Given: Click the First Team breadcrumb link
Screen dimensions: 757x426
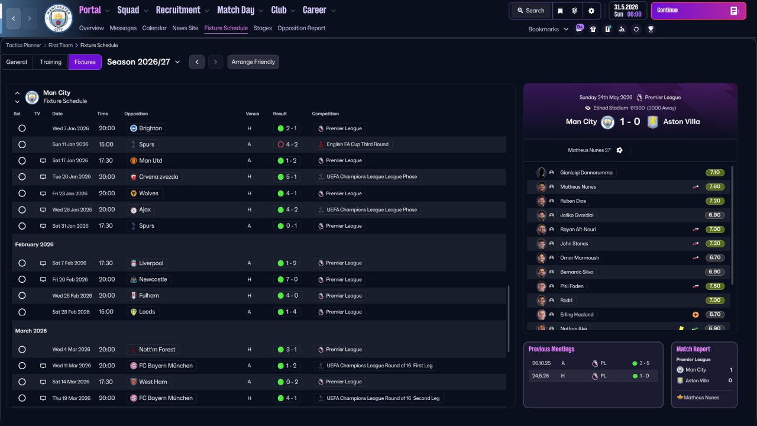Looking at the screenshot, I should point(61,45).
